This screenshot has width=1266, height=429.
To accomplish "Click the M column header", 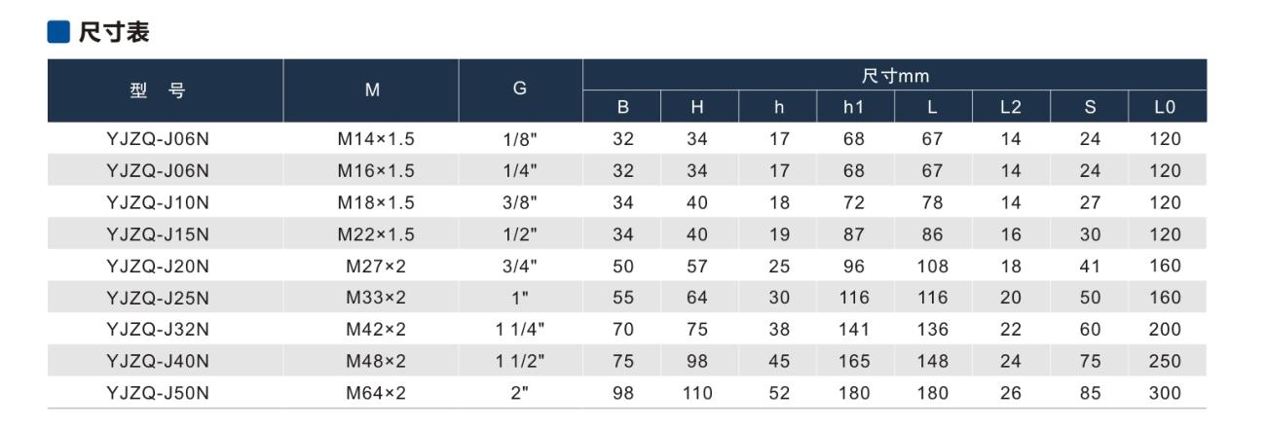I will point(371,90).
